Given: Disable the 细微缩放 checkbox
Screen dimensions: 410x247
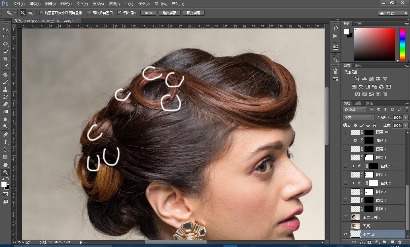Looking at the screenshot, I should coord(119,13).
